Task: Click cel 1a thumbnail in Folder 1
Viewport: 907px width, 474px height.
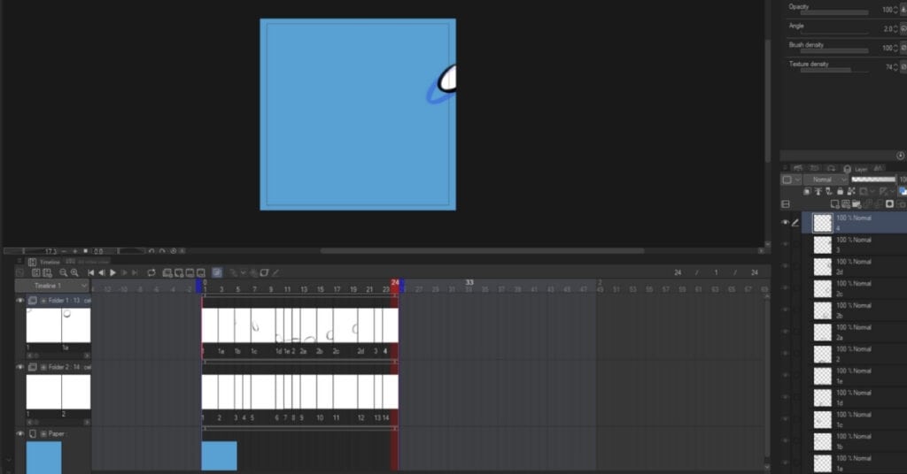Action: tap(76, 325)
